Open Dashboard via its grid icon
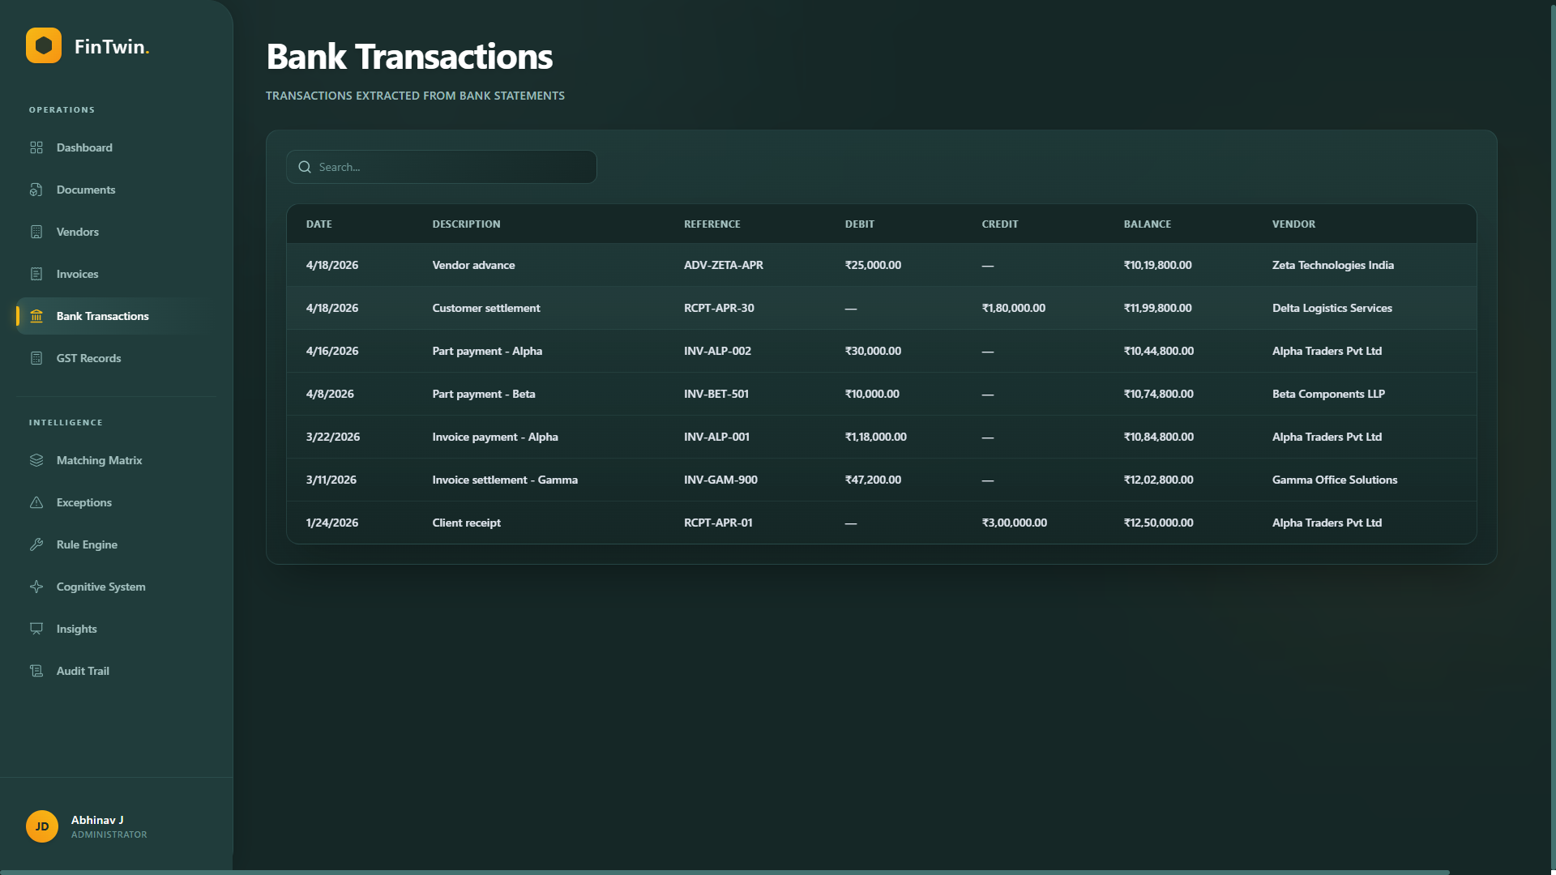Viewport: 1556px width, 875px height. point(36,147)
